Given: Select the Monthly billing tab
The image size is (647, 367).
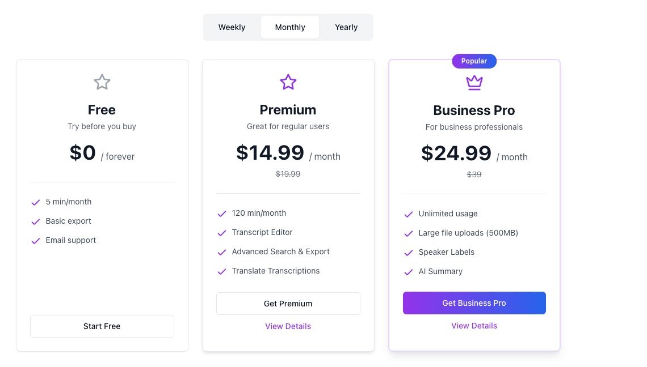Looking at the screenshot, I should click(x=290, y=27).
